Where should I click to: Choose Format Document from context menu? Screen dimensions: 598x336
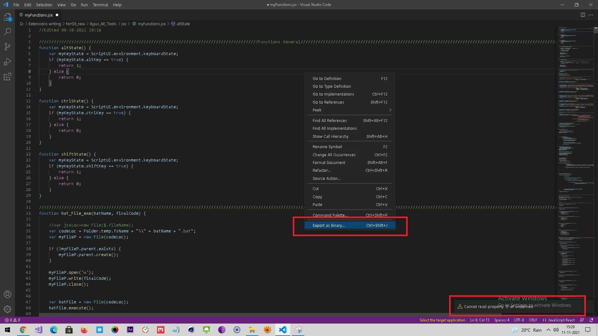(329, 162)
